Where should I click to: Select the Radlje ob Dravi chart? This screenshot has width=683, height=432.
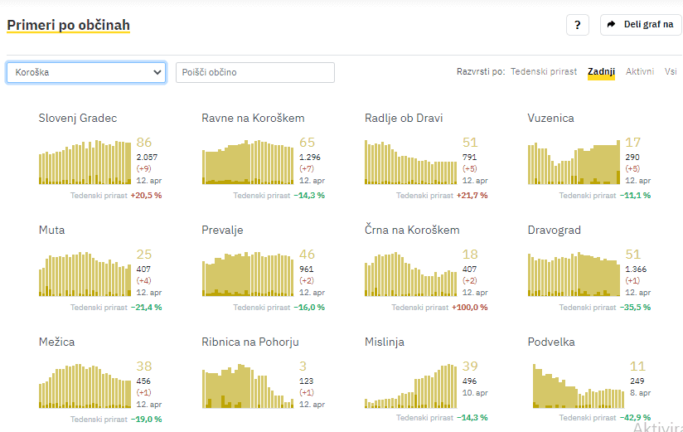(410, 162)
